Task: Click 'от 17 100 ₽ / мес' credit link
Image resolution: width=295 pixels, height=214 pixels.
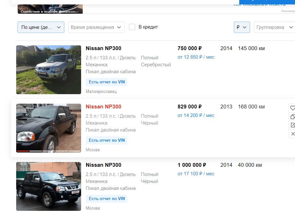Action: [x=196, y=174]
